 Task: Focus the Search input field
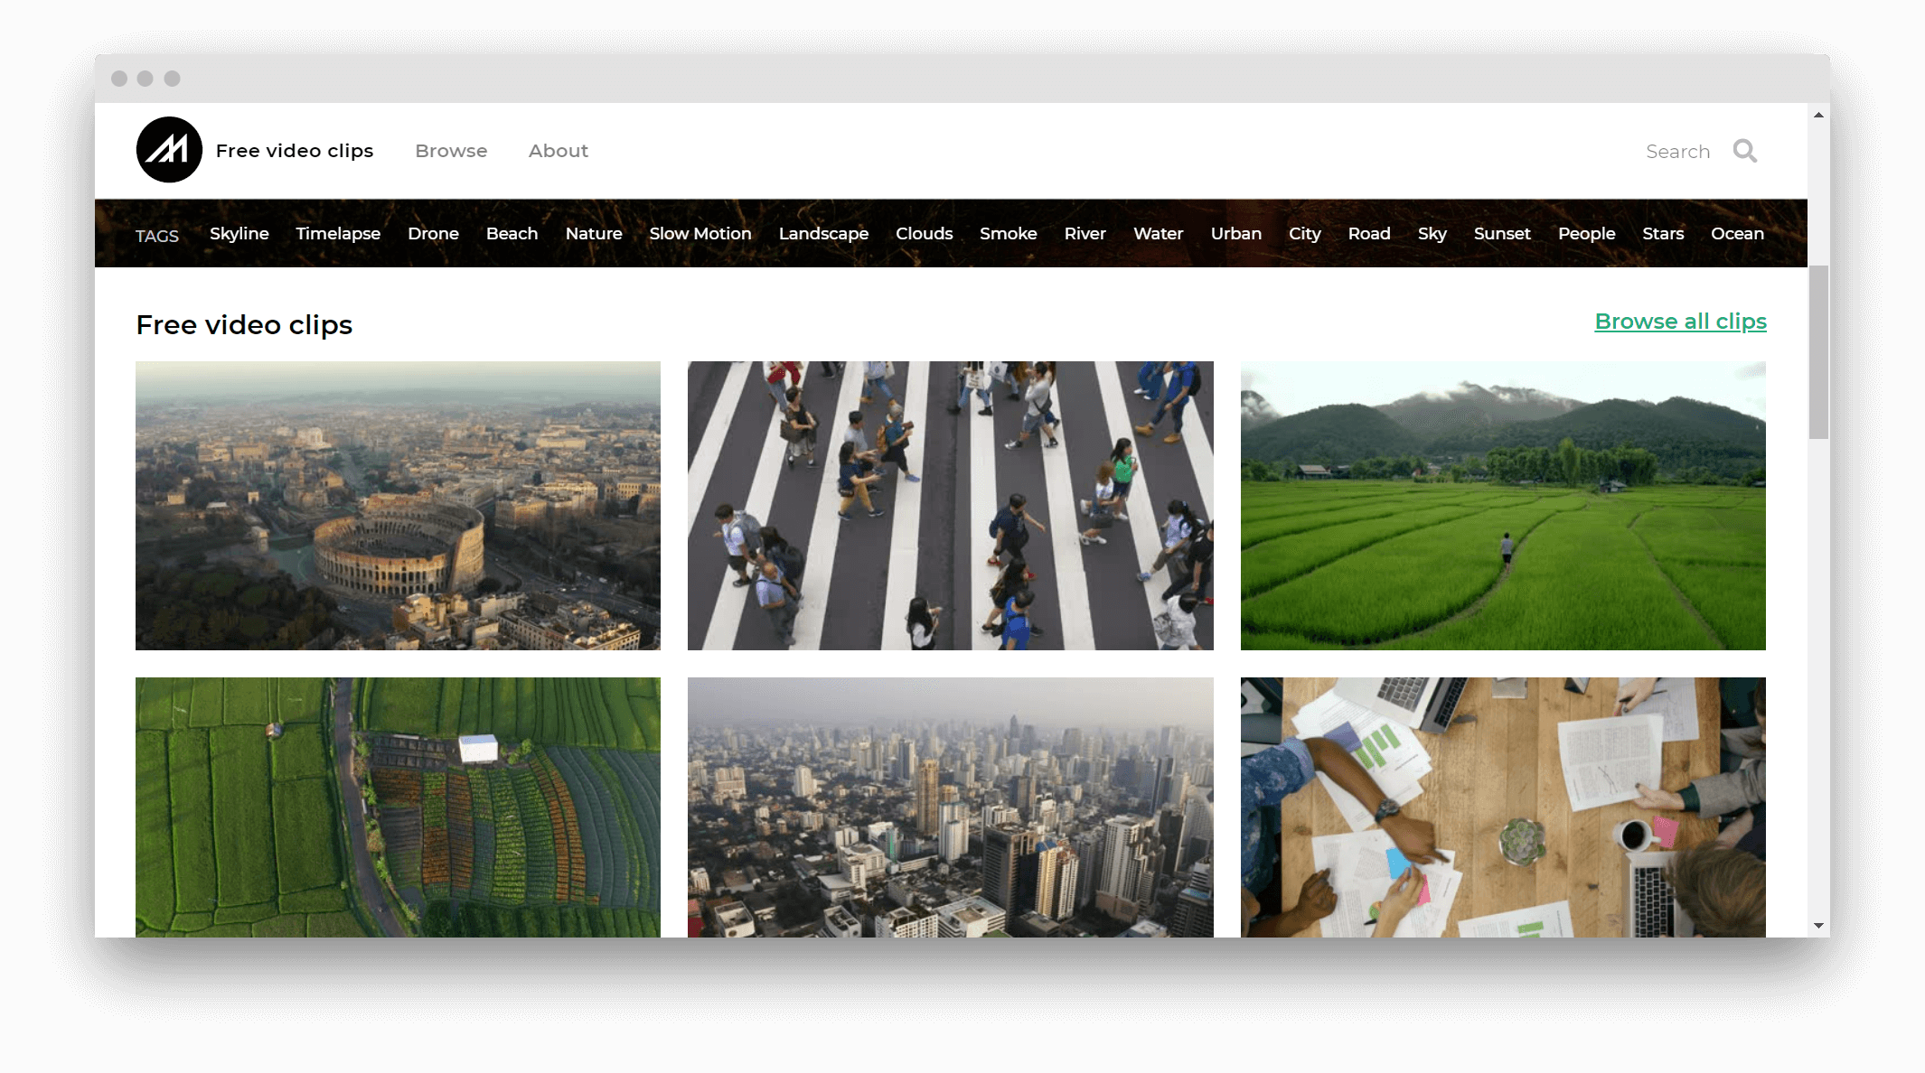coord(1677,152)
